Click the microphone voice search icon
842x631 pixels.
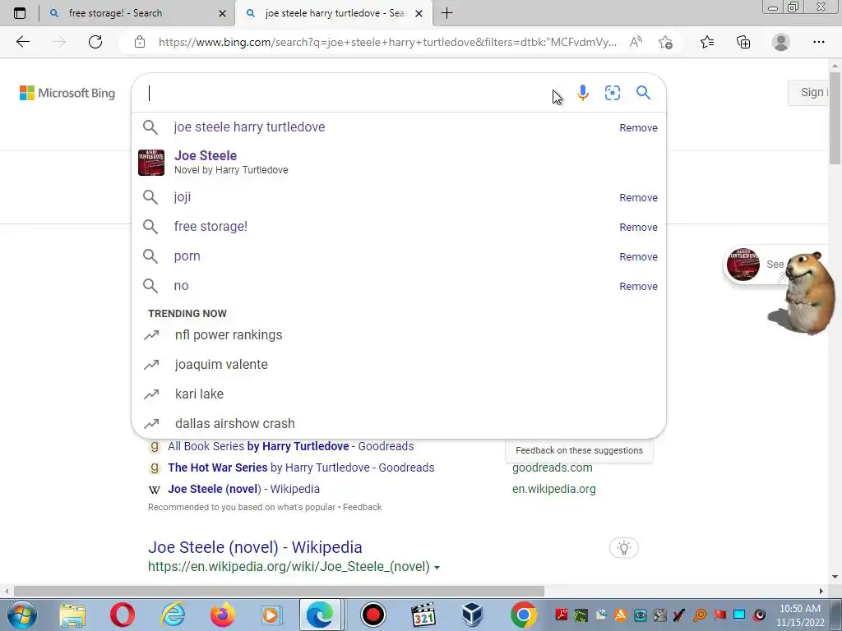(583, 93)
